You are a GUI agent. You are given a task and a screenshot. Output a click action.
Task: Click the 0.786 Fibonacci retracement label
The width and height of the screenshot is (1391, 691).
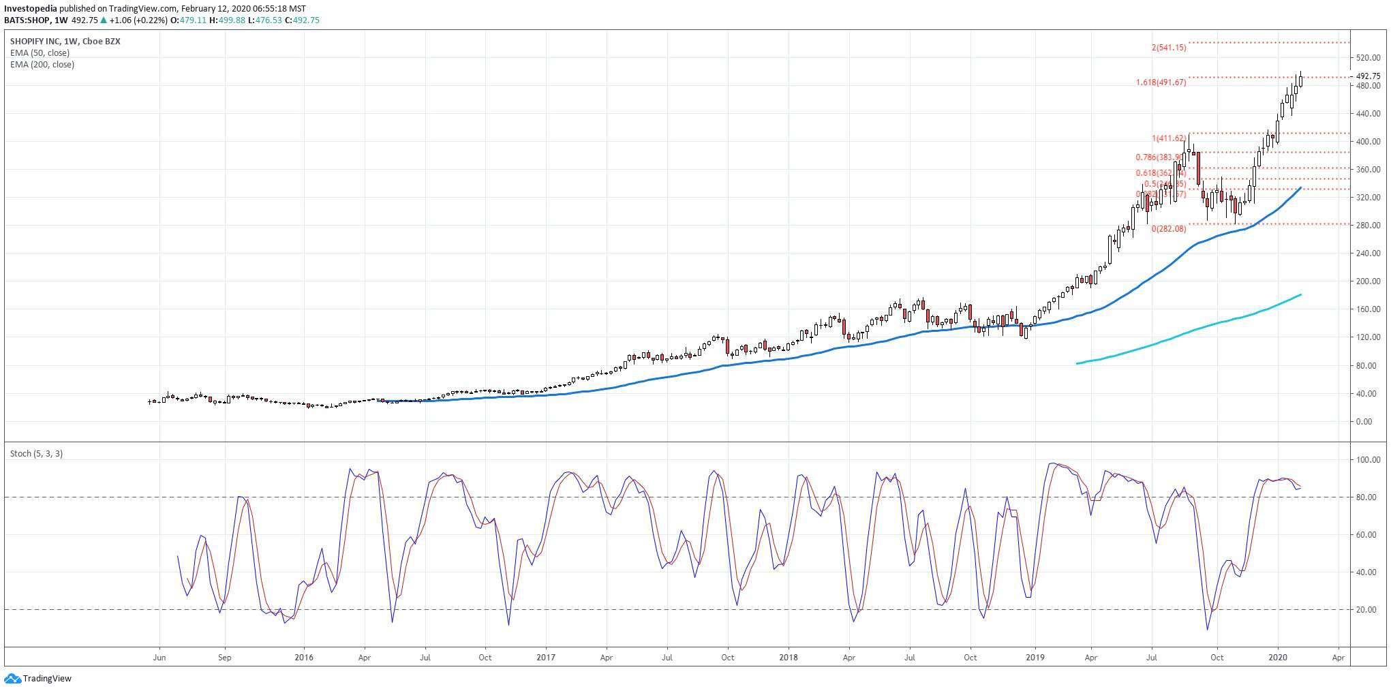click(1161, 157)
